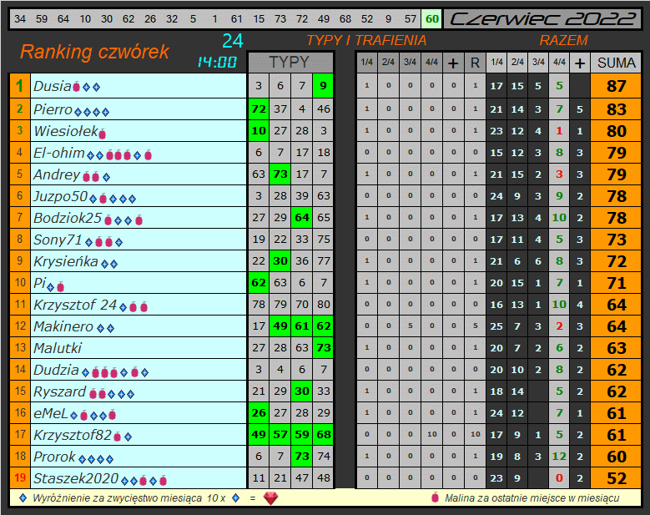
Task: Click the green pick 72 in Pierro's row
Action: pyautogui.click(x=259, y=109)
